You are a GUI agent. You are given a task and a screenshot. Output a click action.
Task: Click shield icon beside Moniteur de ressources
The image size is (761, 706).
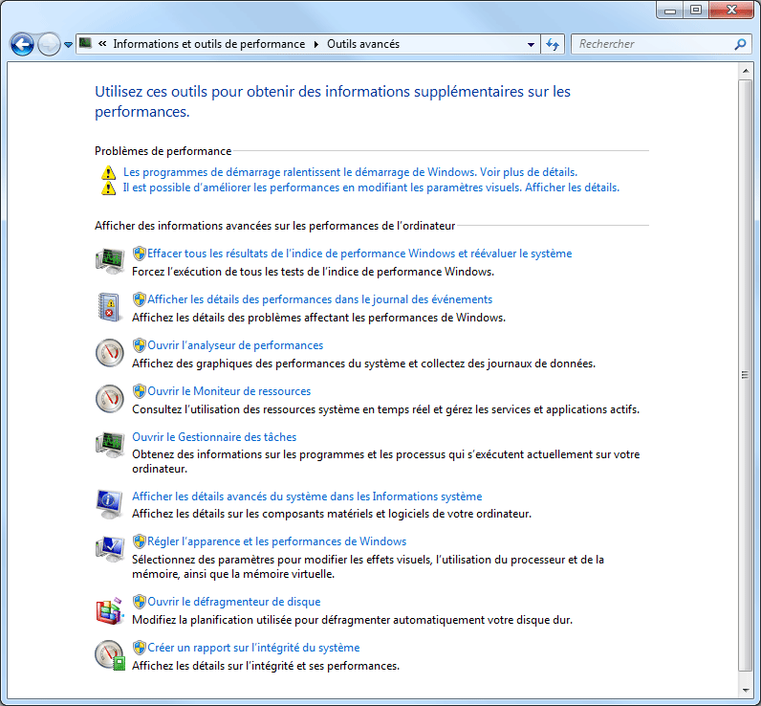coord(140,391)
